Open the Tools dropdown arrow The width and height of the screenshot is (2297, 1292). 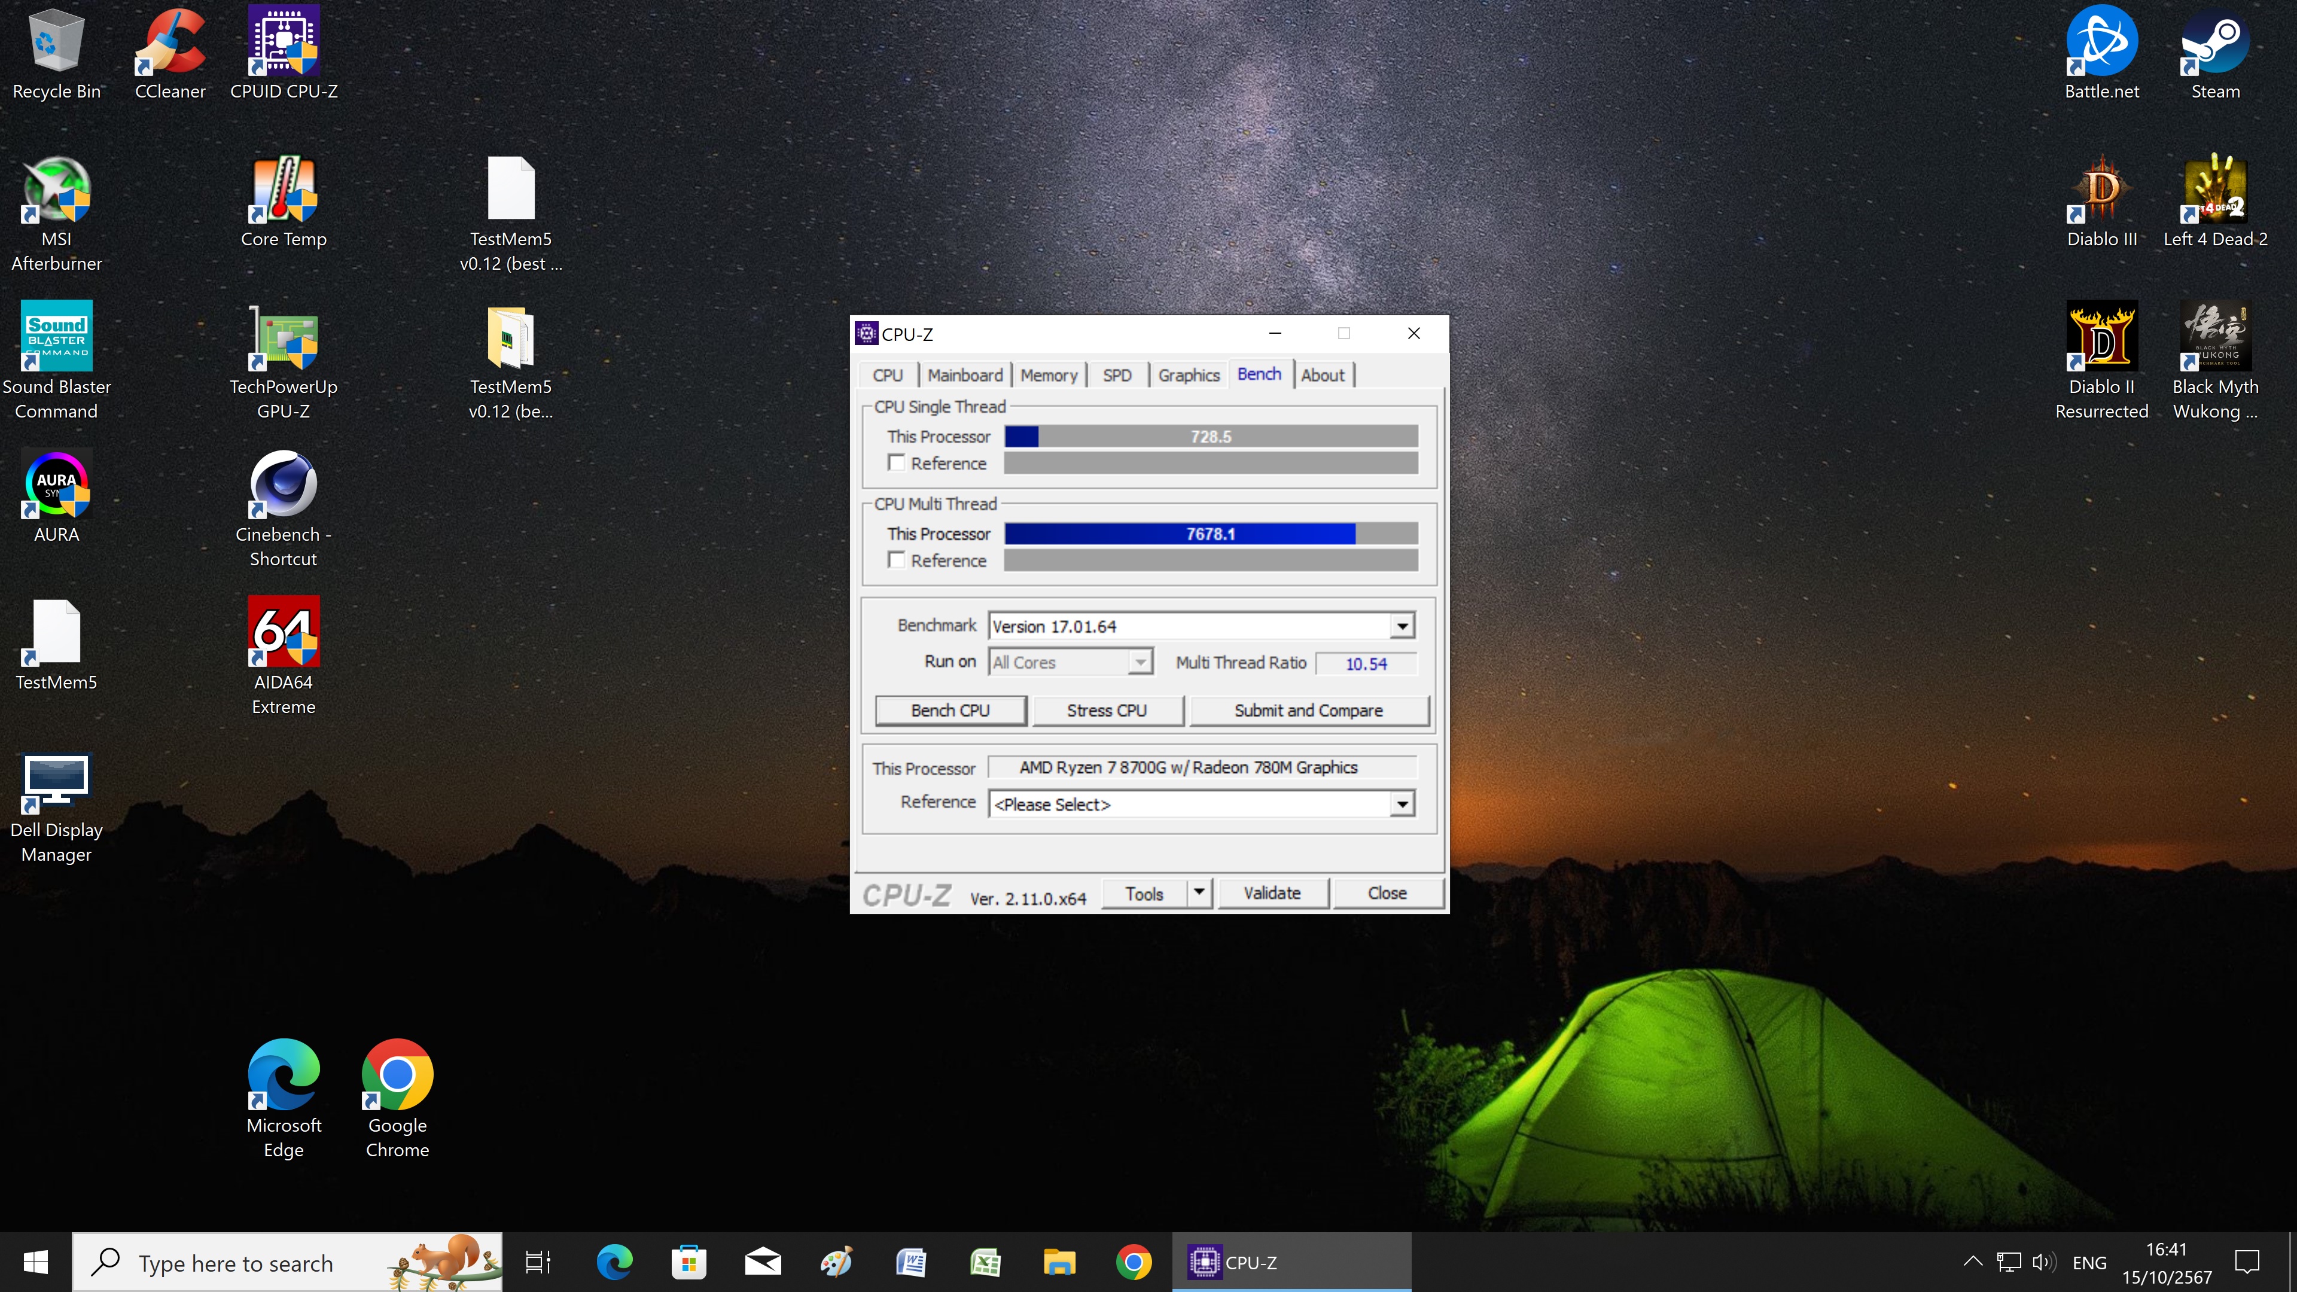(x=1199, y=892)
